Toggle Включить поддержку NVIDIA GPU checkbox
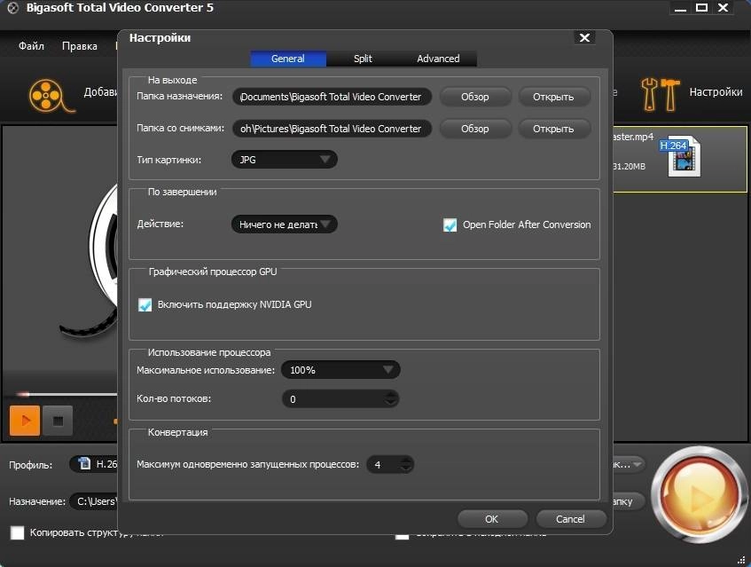751x567 pixels. click(145, 304)
